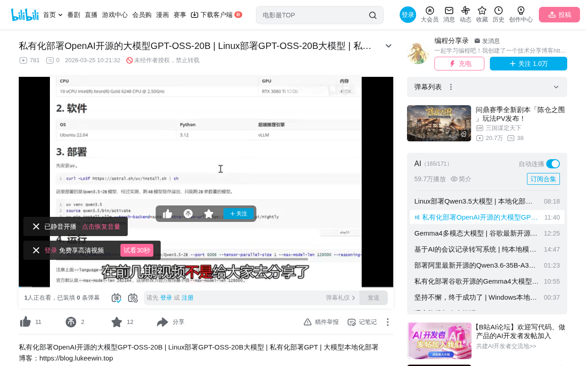
Task: Click the uploader avatar of 编程分享录
Action: [418, 53]
